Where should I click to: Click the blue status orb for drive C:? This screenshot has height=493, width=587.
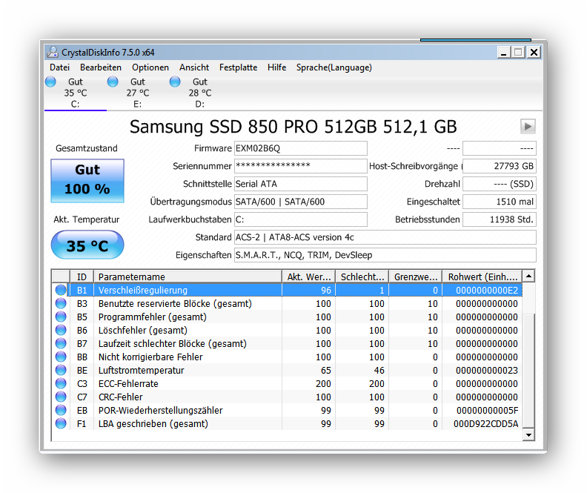[50, 82]
